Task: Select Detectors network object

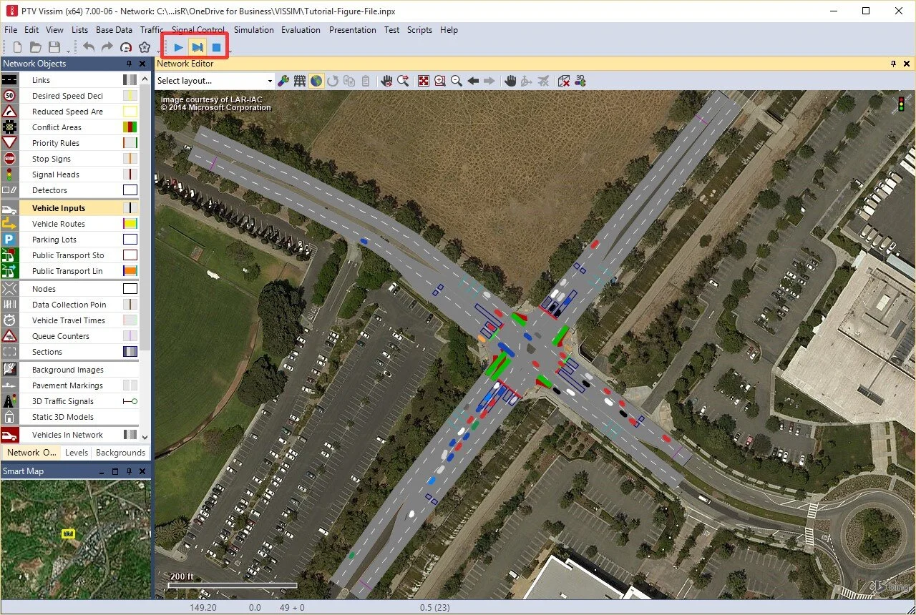Action: coord(49,190)
